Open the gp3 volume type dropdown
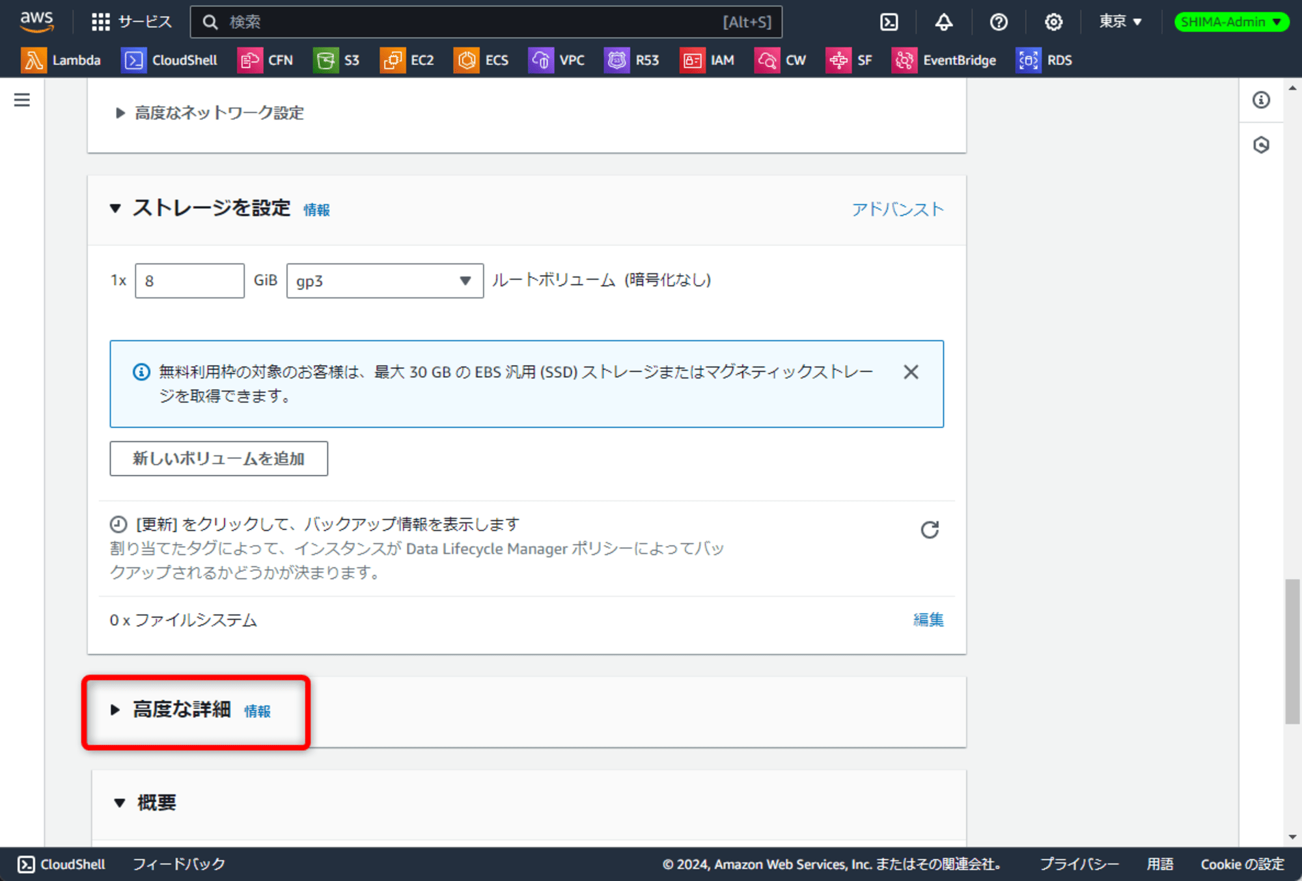This screenshot has width=1302, height=881. coord(385,281)
